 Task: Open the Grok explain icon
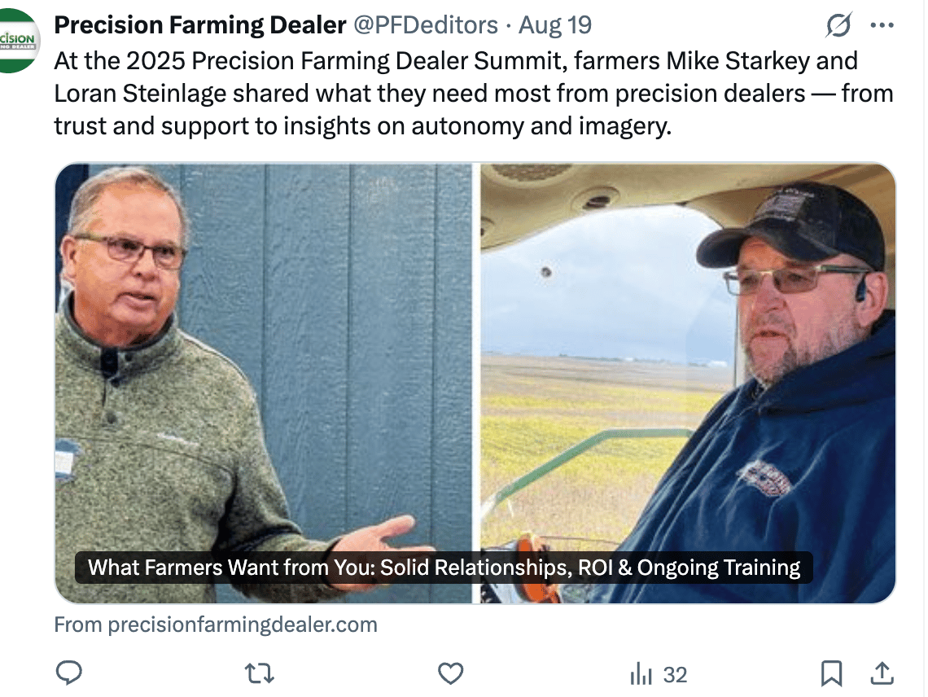pos(838,25)
